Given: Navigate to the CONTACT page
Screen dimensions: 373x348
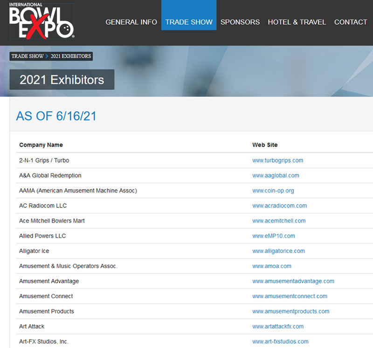Looking at the screenshot, I should click(351, 22).
